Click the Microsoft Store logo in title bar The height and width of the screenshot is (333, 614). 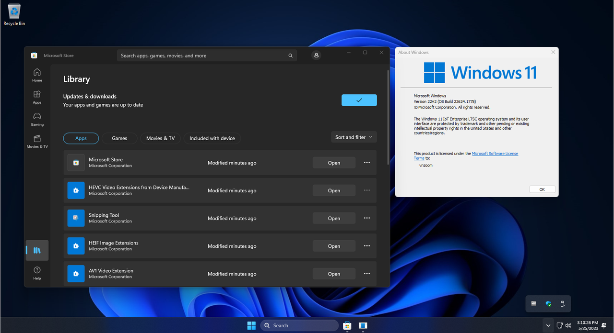tap(34, 55)
